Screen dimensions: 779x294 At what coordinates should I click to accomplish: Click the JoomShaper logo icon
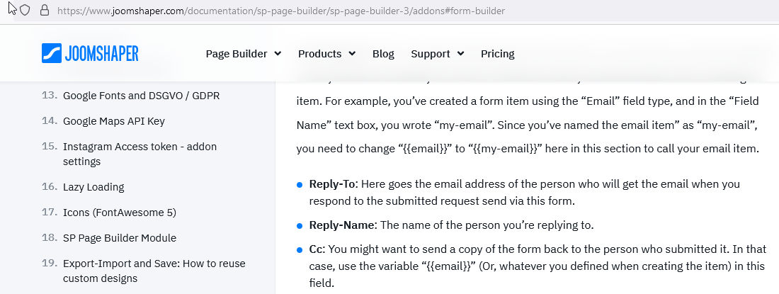click(52, 54)
